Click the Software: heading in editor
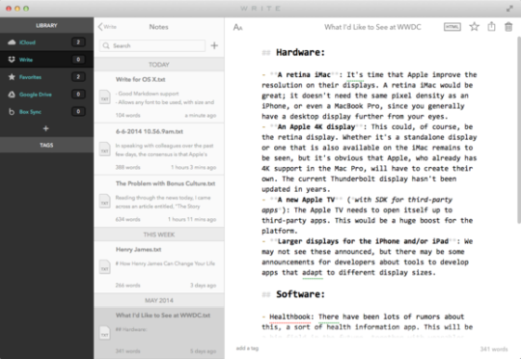The image size is (521, 359). (300, 294)
